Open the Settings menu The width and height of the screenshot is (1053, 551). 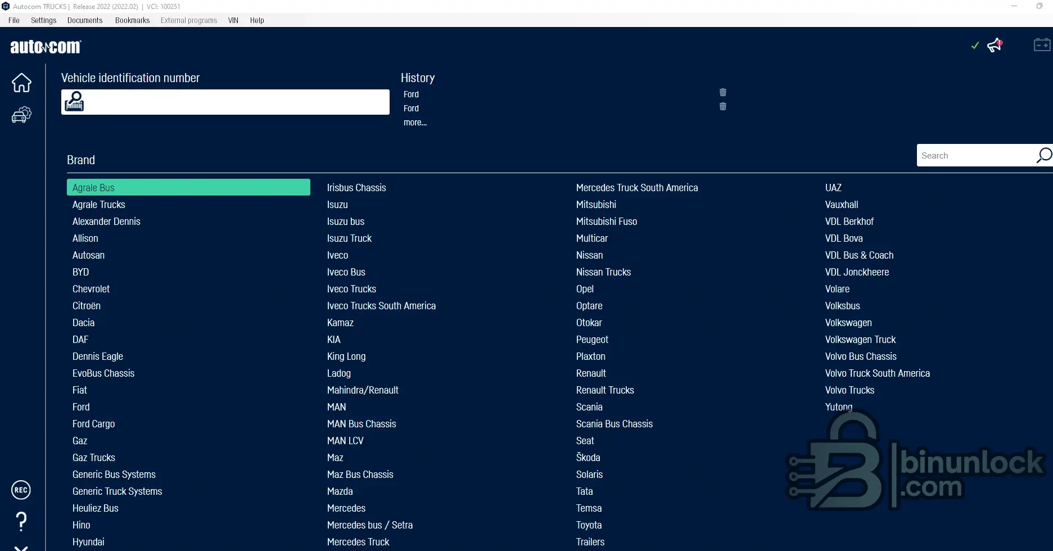pyautogui.click(x=43, y=20)
